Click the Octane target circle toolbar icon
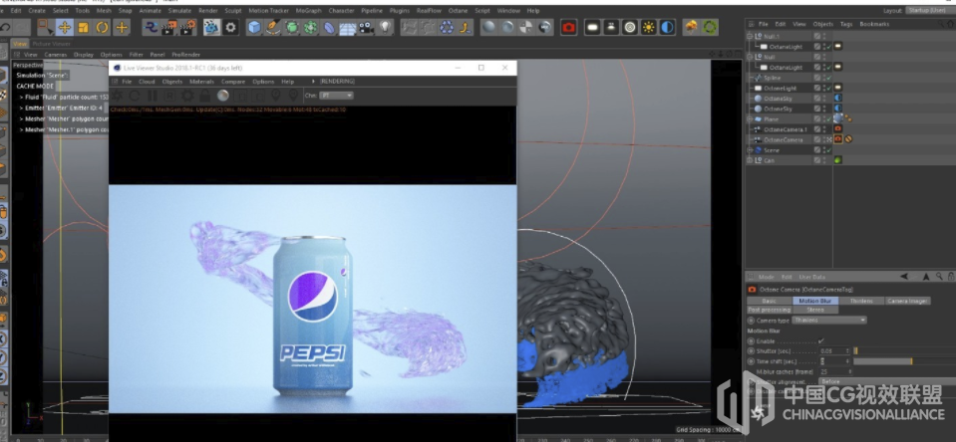Viewport: 956px width, 442px height. 630,28
